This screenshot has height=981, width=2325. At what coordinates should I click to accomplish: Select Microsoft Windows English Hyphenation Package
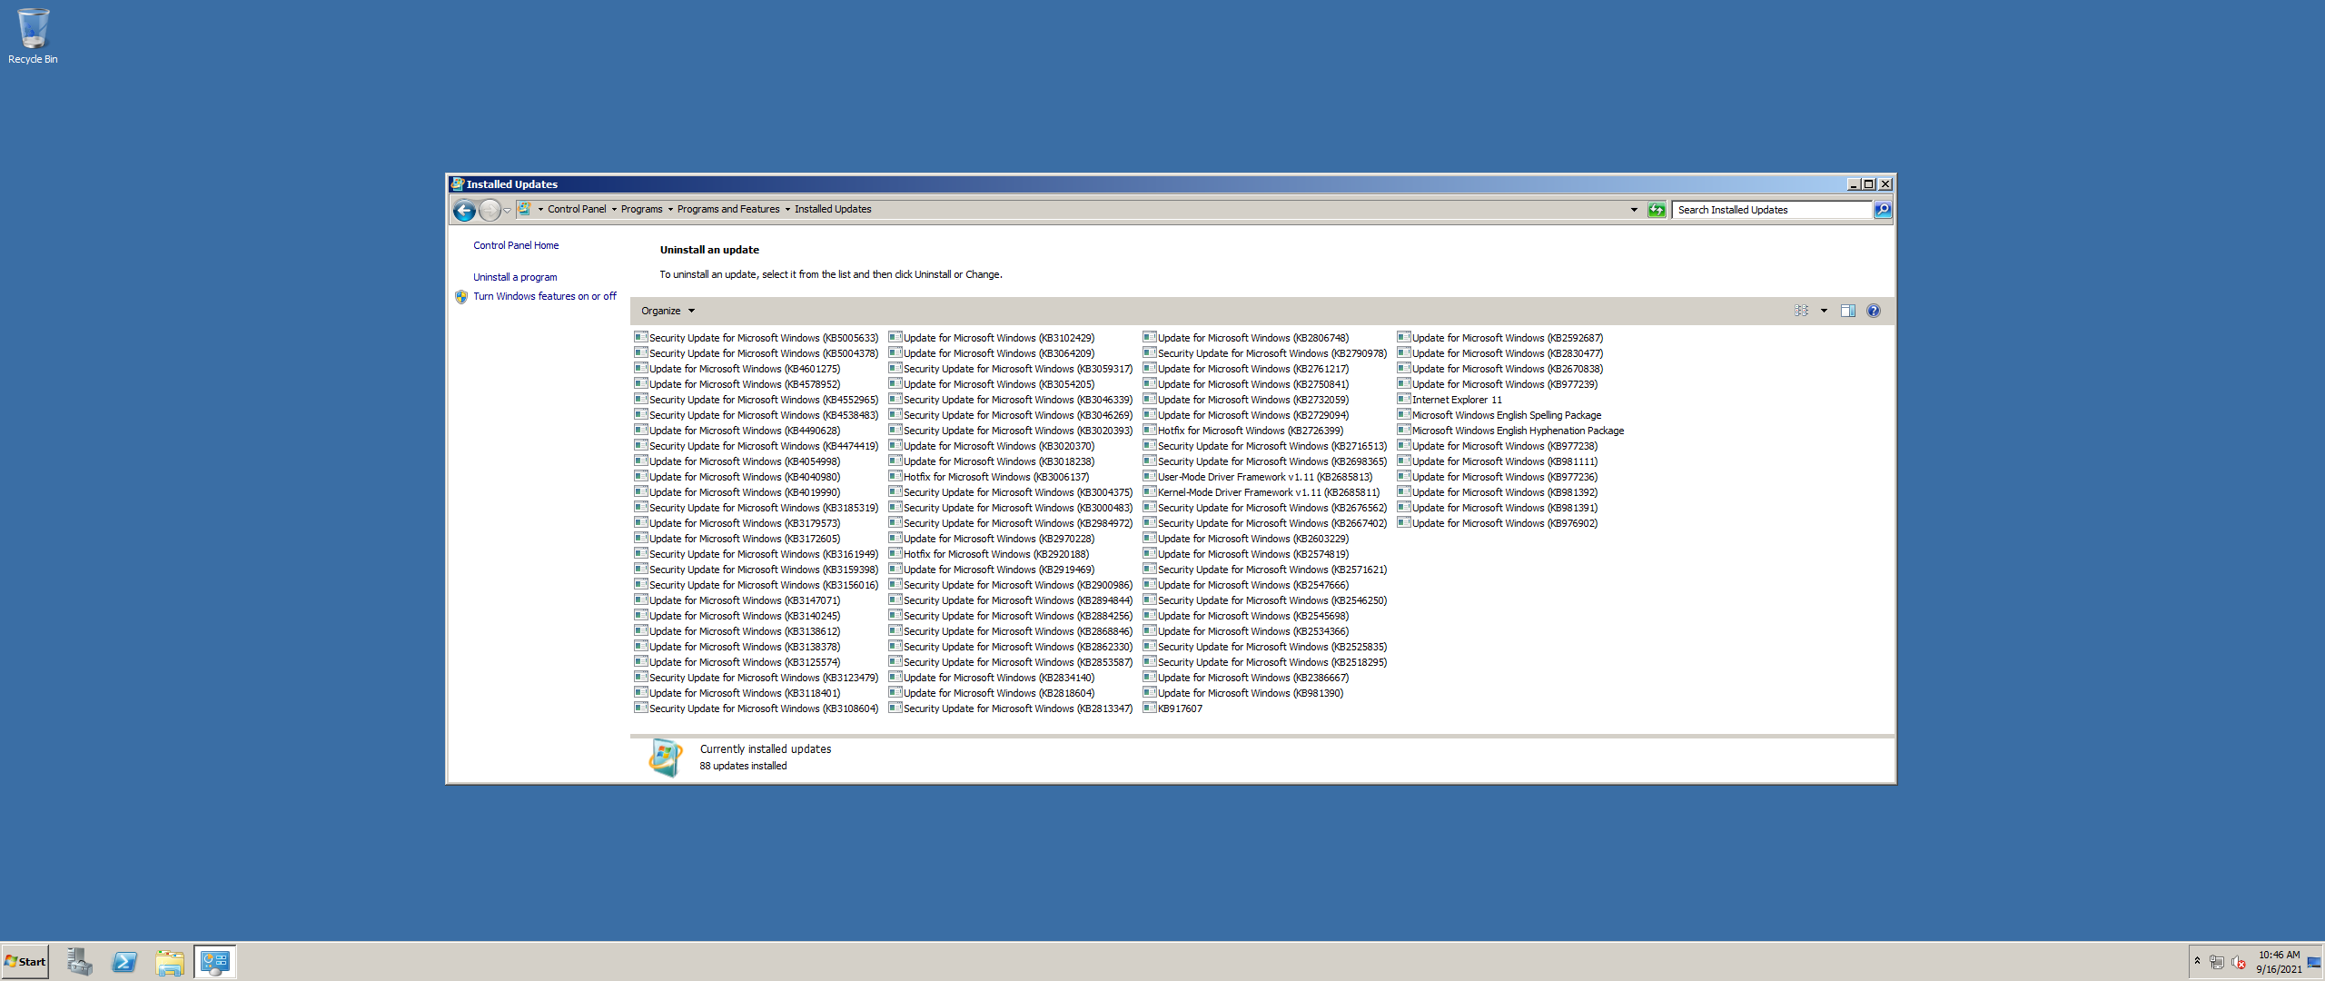(x=1511, y=431)
